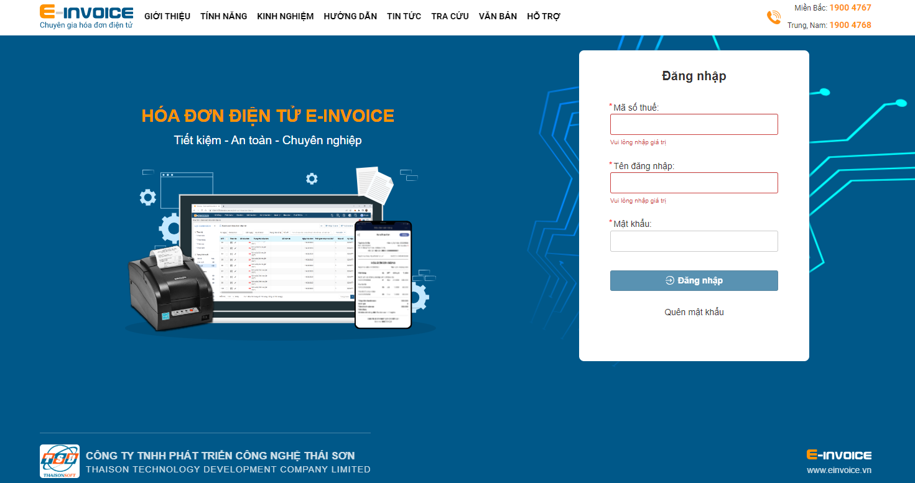Click the heading HÓA ĐƠN ĐIỆN TỬ E-INVOICE
The image size is (915, 483).
point(268,116)
